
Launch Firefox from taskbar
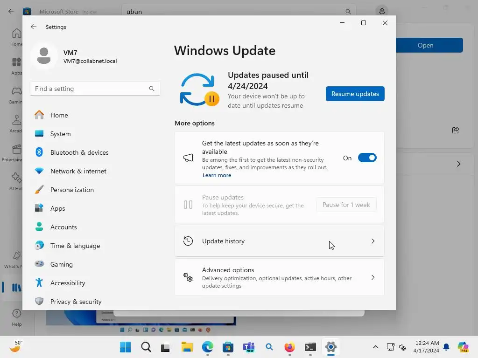click(289, 347)
